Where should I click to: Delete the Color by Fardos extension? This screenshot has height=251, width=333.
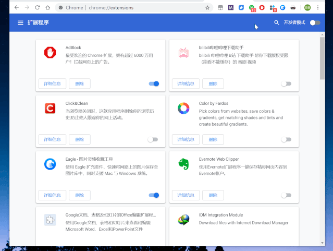click(x=213, y=139)
